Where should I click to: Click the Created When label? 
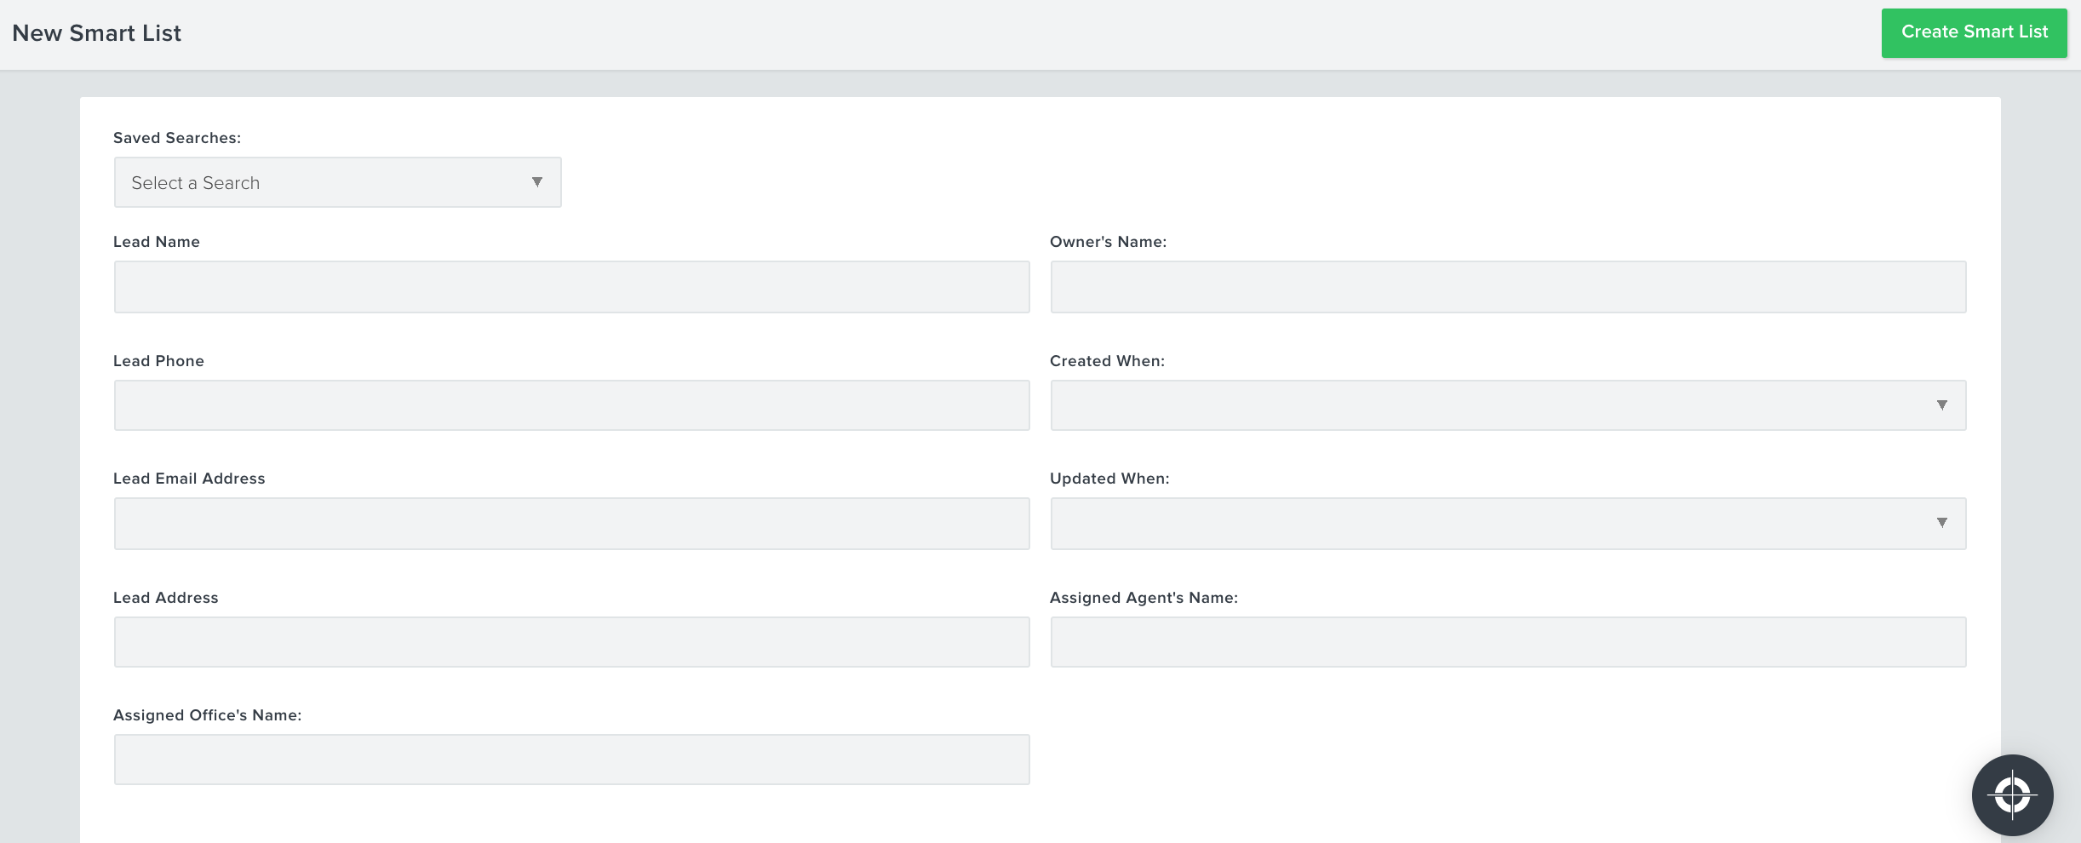(1107, 361)
